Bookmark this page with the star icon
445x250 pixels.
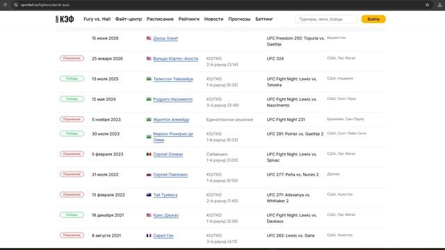coord(427,5)
